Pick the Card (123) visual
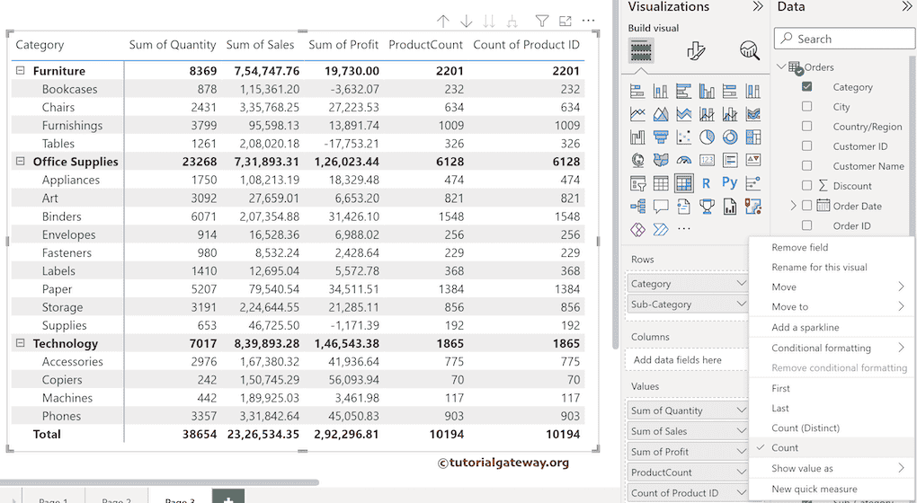 click(x=707, y=160)
